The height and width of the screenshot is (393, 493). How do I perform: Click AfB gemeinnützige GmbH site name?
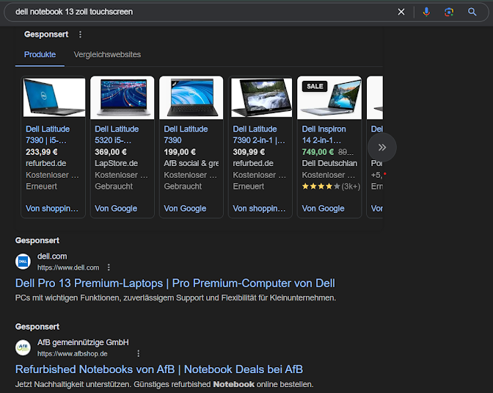[x=83, y=342]
